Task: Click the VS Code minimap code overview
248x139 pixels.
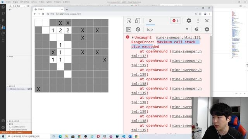Action: tap(237, 35)
